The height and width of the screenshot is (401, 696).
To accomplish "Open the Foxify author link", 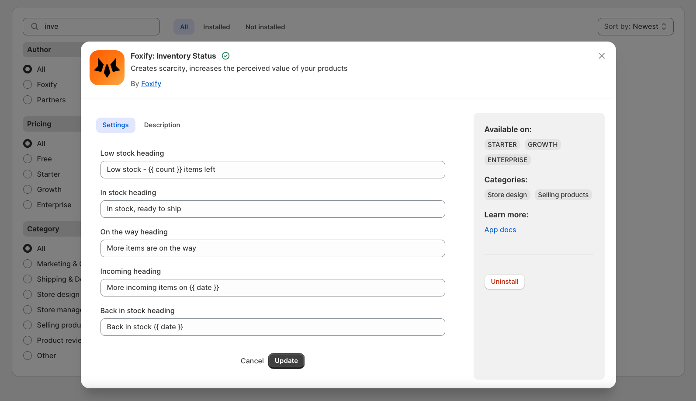I will pyautogui.click(x=151, y=84).
